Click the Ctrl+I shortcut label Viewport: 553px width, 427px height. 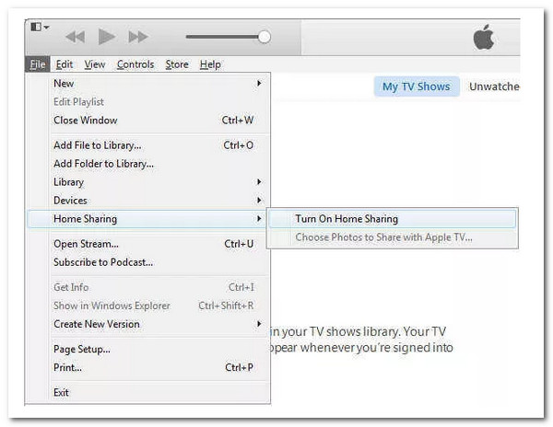(x=241, y=287)
